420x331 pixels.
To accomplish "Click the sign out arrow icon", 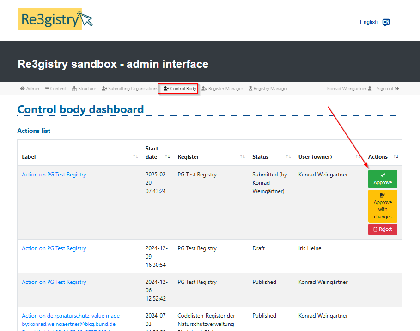I will [397, 89].
